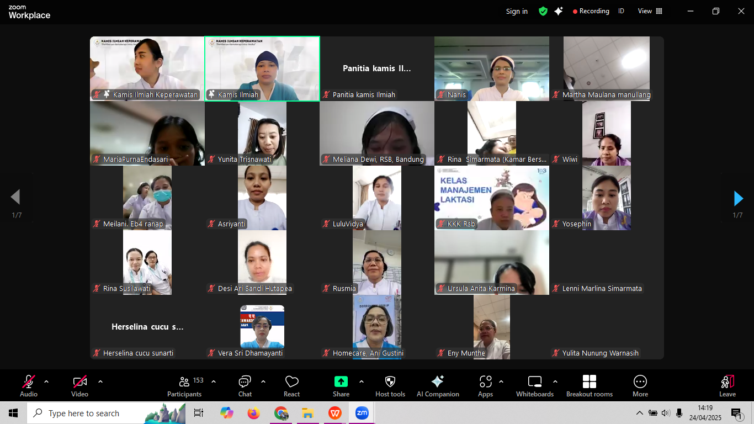Unmute the microphone with Audio button
The image size is (754, 424).
(x=29, y=385)
